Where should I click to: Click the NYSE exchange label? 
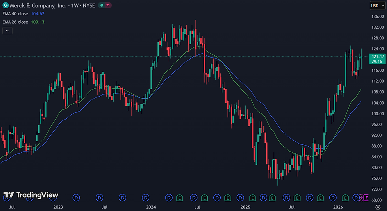pos(89,6)
